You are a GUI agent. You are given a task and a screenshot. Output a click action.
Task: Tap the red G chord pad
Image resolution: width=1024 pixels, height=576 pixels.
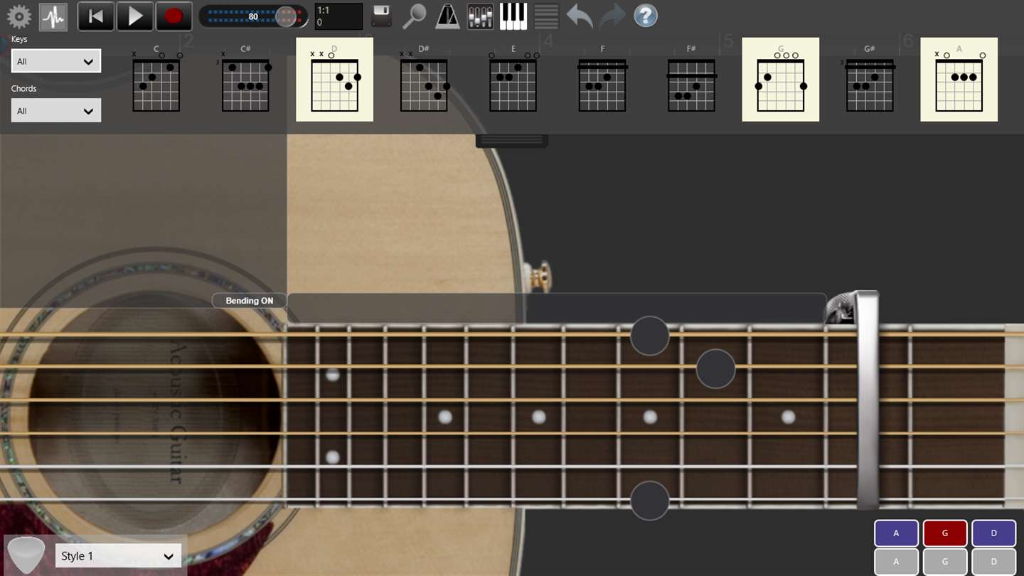(x=945, y=533)
